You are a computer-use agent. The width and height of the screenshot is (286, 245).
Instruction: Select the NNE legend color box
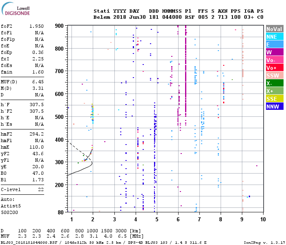point(275,37)
